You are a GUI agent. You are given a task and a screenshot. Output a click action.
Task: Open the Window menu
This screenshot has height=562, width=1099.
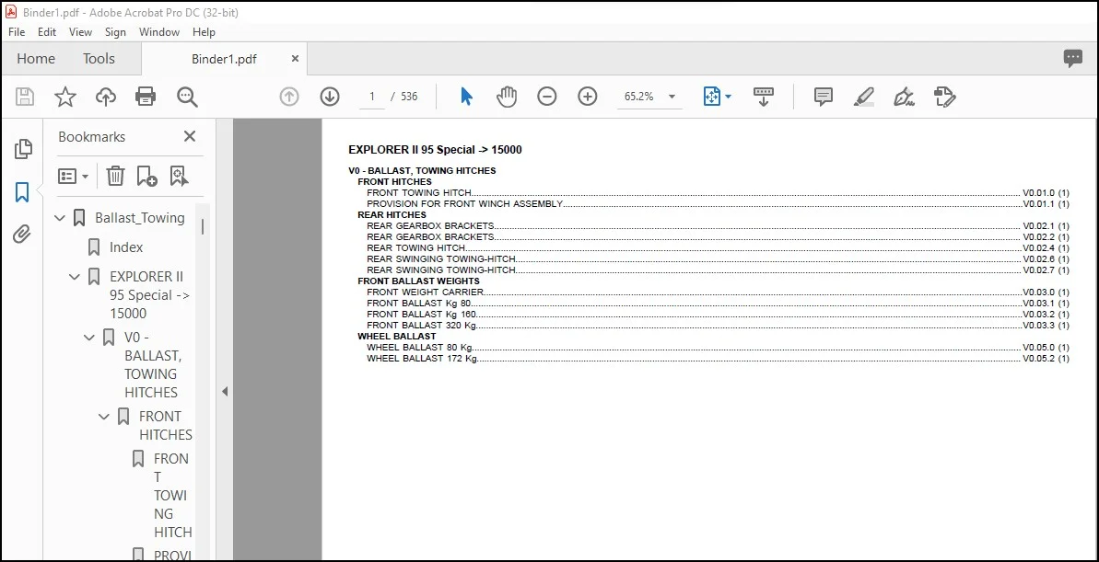click(x=159, y=32)
